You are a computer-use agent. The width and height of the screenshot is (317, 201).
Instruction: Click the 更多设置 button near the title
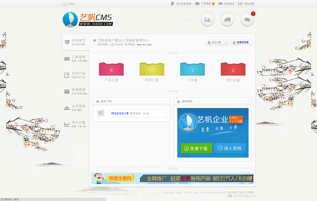pos(215,42)
